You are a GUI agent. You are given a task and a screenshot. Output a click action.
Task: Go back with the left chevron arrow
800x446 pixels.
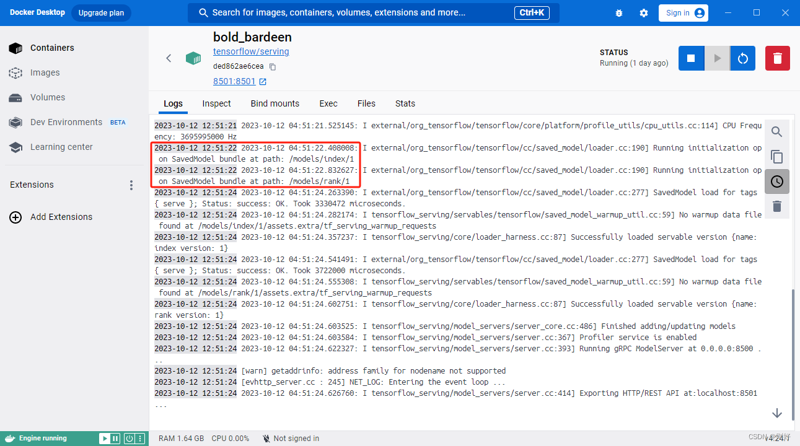click(x=169, y=58)
